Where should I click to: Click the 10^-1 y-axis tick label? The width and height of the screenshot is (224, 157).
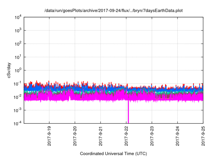pos(18,84)
